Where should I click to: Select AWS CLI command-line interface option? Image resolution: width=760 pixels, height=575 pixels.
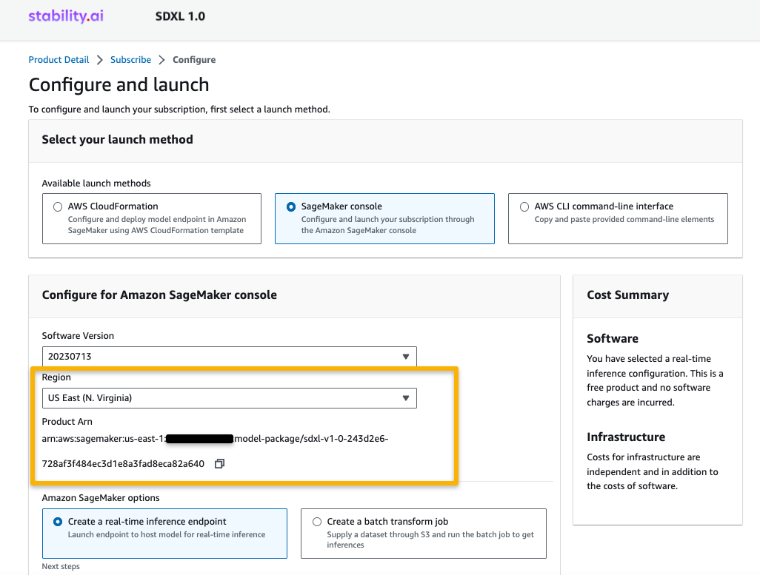coord(618,218)
